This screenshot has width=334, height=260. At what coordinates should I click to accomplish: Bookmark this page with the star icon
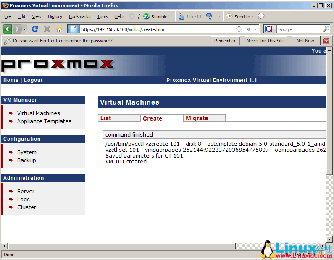(239, 29)
